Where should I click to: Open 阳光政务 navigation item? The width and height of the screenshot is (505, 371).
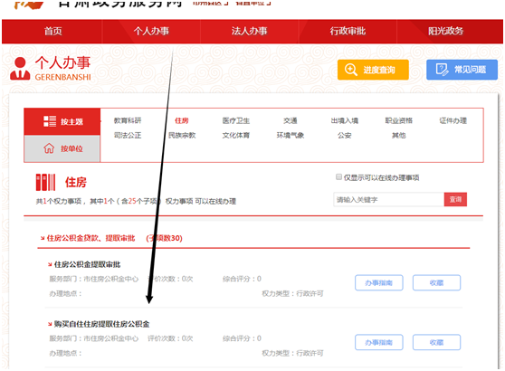tap(445, 32)
